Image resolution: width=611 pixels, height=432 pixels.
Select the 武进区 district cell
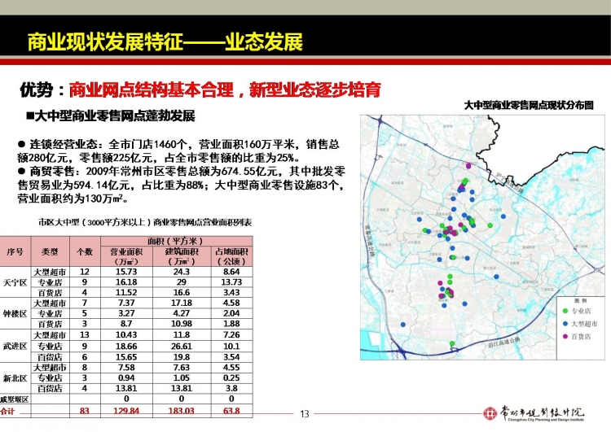(x=15, y=346)
